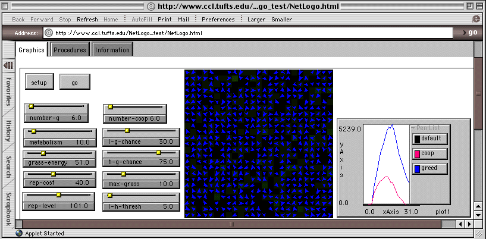This screenshot has width=486, height=239.
Task: Click the page icon in the address bar
Action: coord(49,33)
